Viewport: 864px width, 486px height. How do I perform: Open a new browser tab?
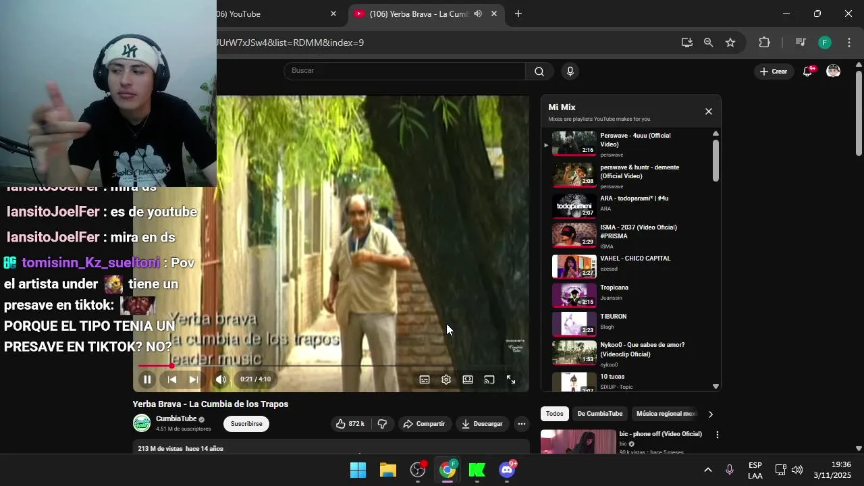(518, 13)
